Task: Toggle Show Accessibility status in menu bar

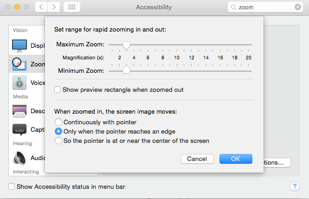Action: point(12,187)
